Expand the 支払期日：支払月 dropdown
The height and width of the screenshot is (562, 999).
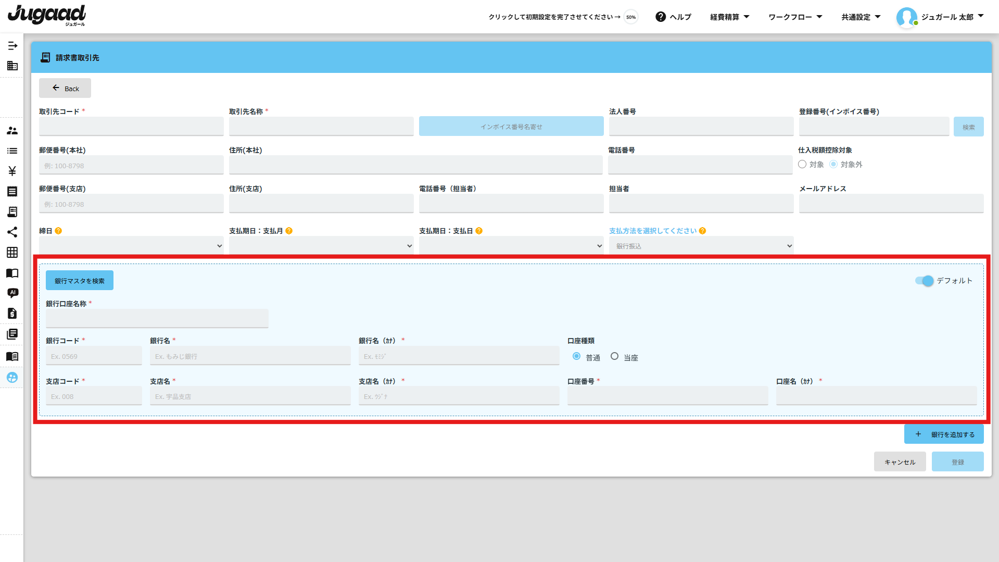point(321,246)
